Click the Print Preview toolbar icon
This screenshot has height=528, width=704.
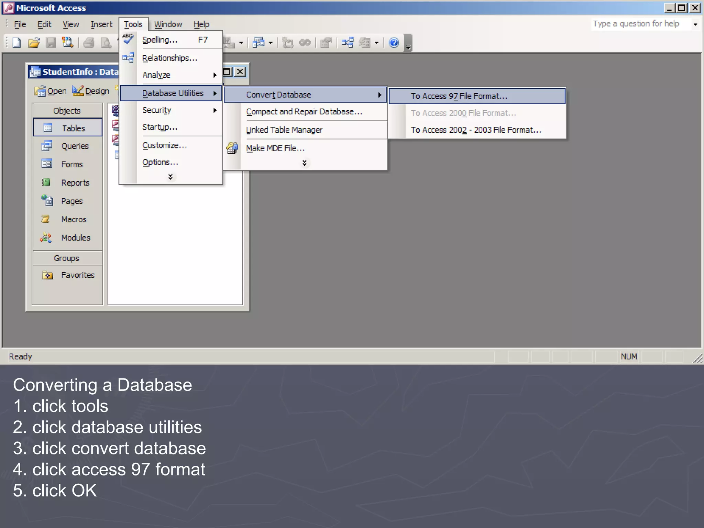106,43
